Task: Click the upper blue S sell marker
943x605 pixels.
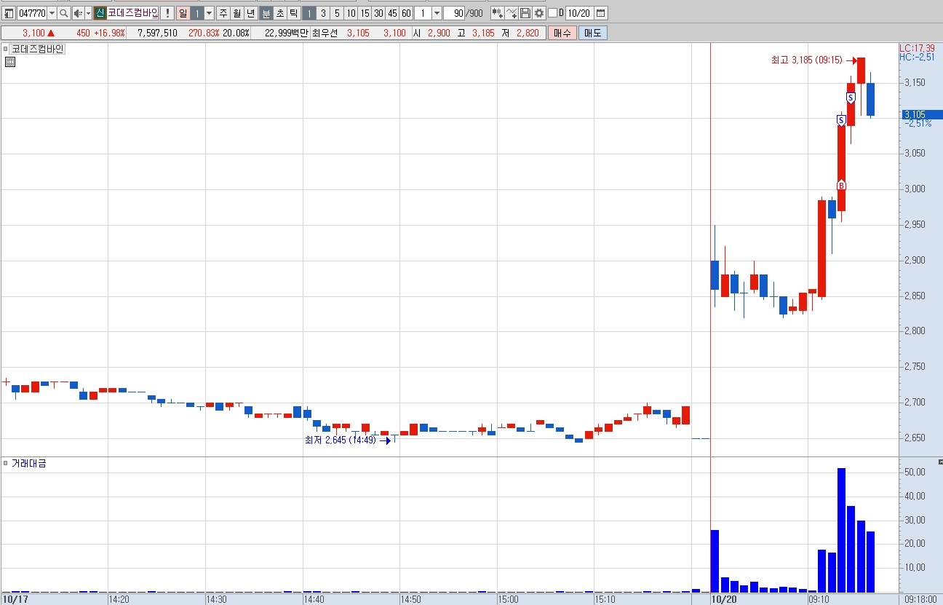Action: coord(851,98)
